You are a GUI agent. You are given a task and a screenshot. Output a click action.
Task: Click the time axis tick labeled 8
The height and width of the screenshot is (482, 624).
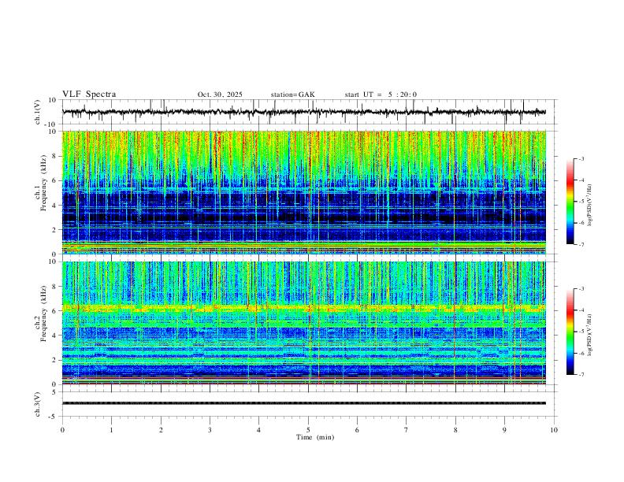(455, 430)
